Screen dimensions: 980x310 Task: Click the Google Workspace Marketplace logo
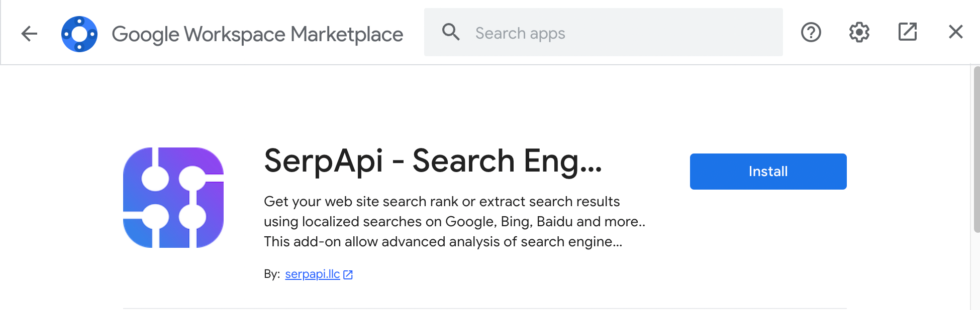[x=79, y=34]
